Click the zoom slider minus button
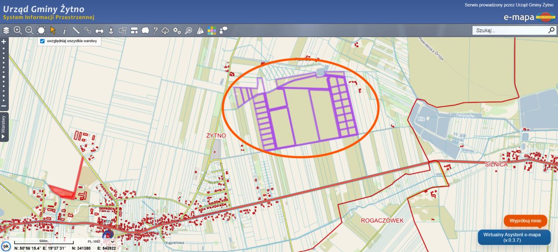This screenshot has height=252, width=558. click(3, 106)
